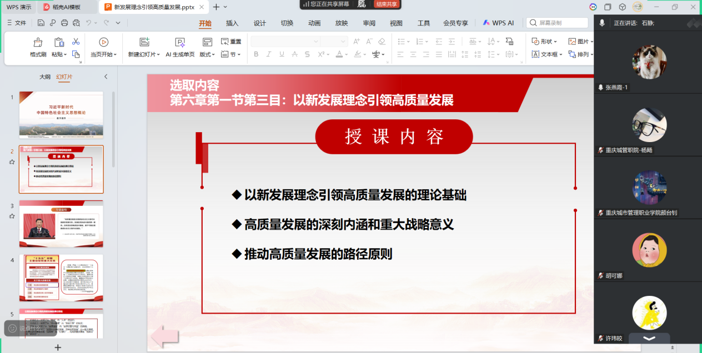Toggle underline formatting
The image size is (702, 353).
pos(282,54)
